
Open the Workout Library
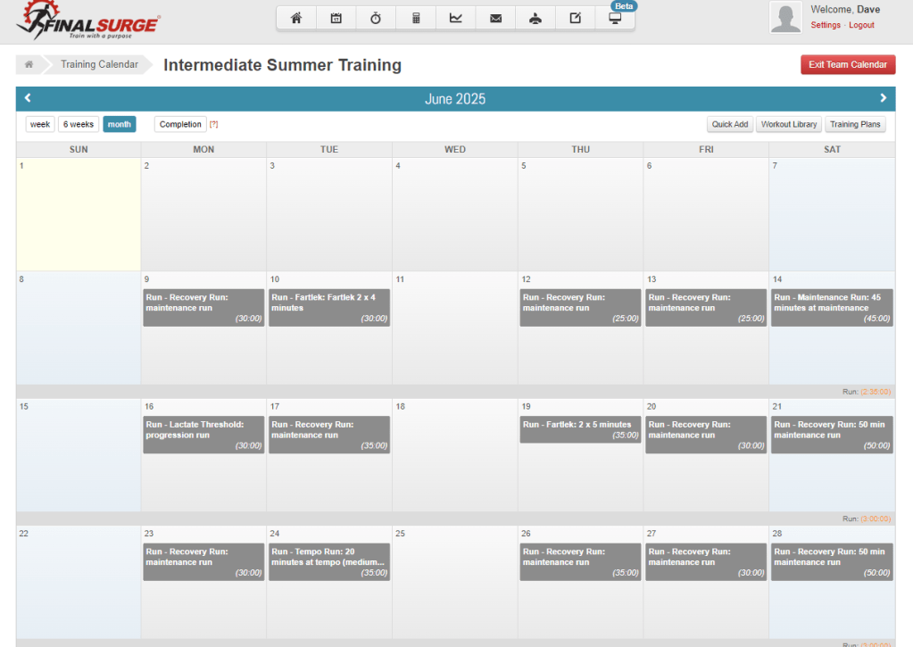click(788, 125)
